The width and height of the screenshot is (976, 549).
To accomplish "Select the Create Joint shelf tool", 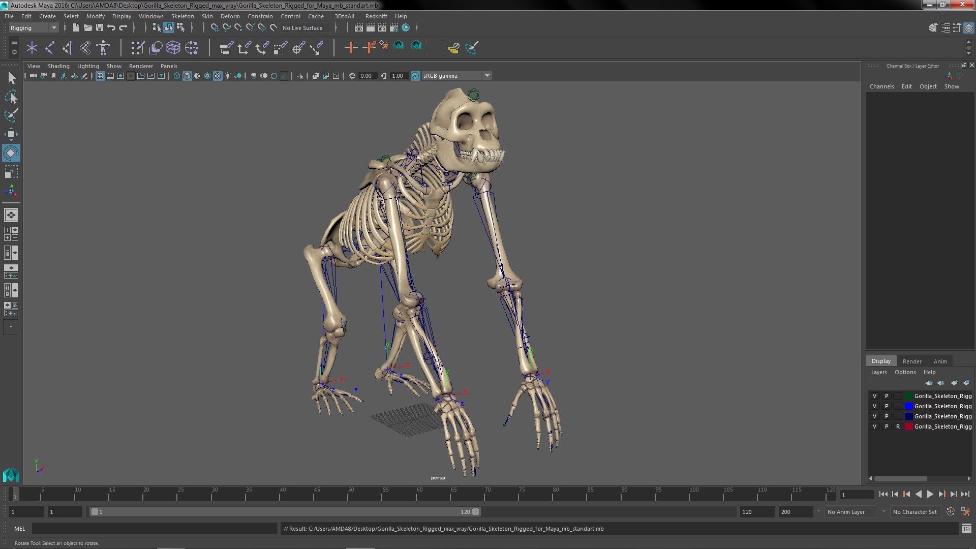I will (x=50, y=48).
